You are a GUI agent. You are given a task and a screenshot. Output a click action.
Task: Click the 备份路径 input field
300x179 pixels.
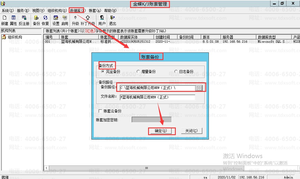tap(158, 88)
